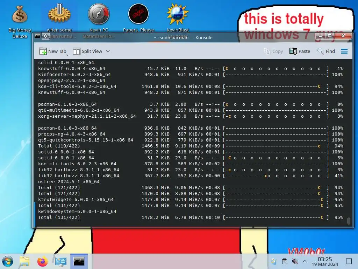Click the text 'kwindowsystem-6.0.0-1-x86_64'
Viewport: 358px width, 269px height.
coord(77,211)
